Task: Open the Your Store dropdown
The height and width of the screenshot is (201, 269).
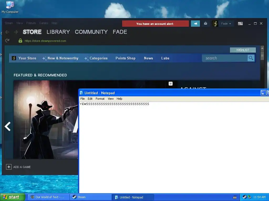Action: pyautogui.click(x=27, y=58)
